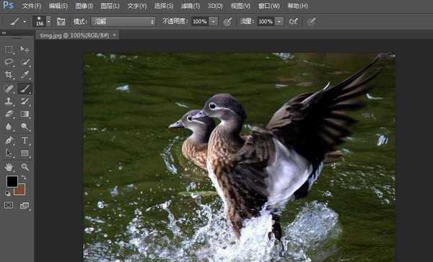Select the Blur tool

click(9, 126)
